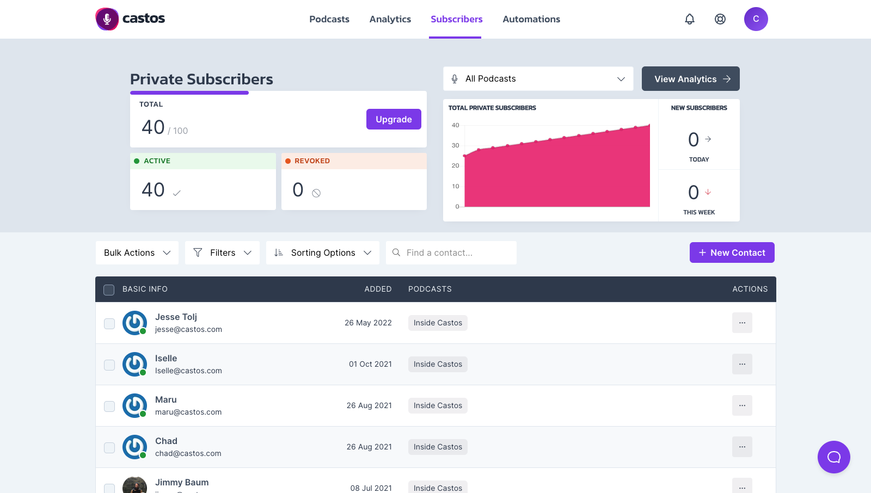871x493 pixels.
Task: Click Iselle's avatar
Action: pyautogui.click(x=134, y=364)
